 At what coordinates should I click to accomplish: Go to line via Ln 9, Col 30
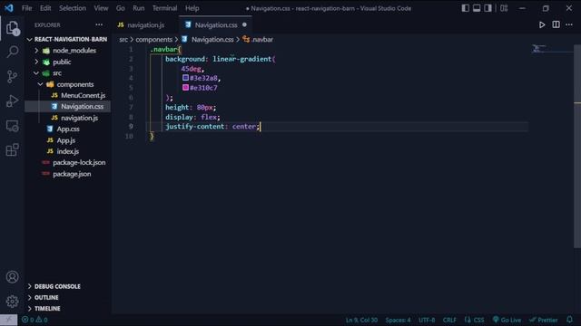click(x=361, y=320)
